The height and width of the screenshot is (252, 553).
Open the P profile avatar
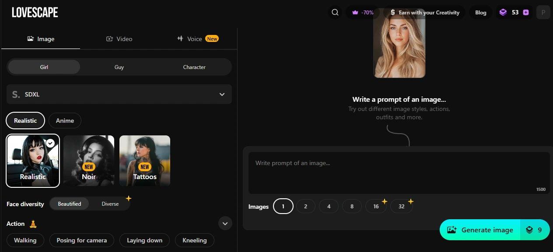tap(543, 13)
